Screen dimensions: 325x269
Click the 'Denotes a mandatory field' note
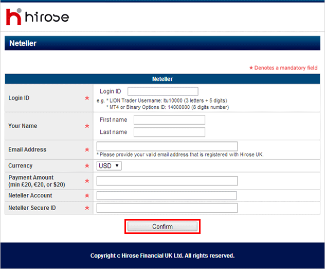(283, 68)
